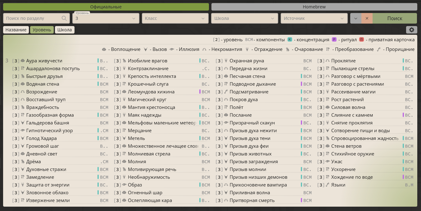The image size is (421, 211).
Task: Select the Послание row
Action: click(x=264, y=115)
